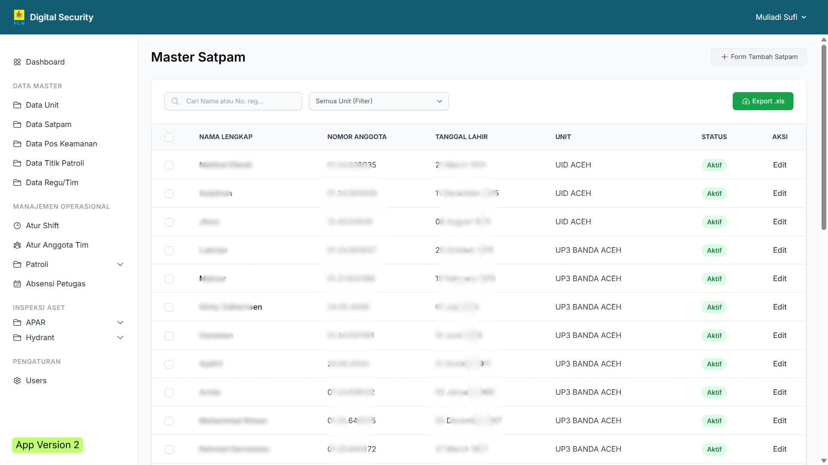Click the scrollbar down arrow
Screen dimensions: 828x465
(824, 461)
